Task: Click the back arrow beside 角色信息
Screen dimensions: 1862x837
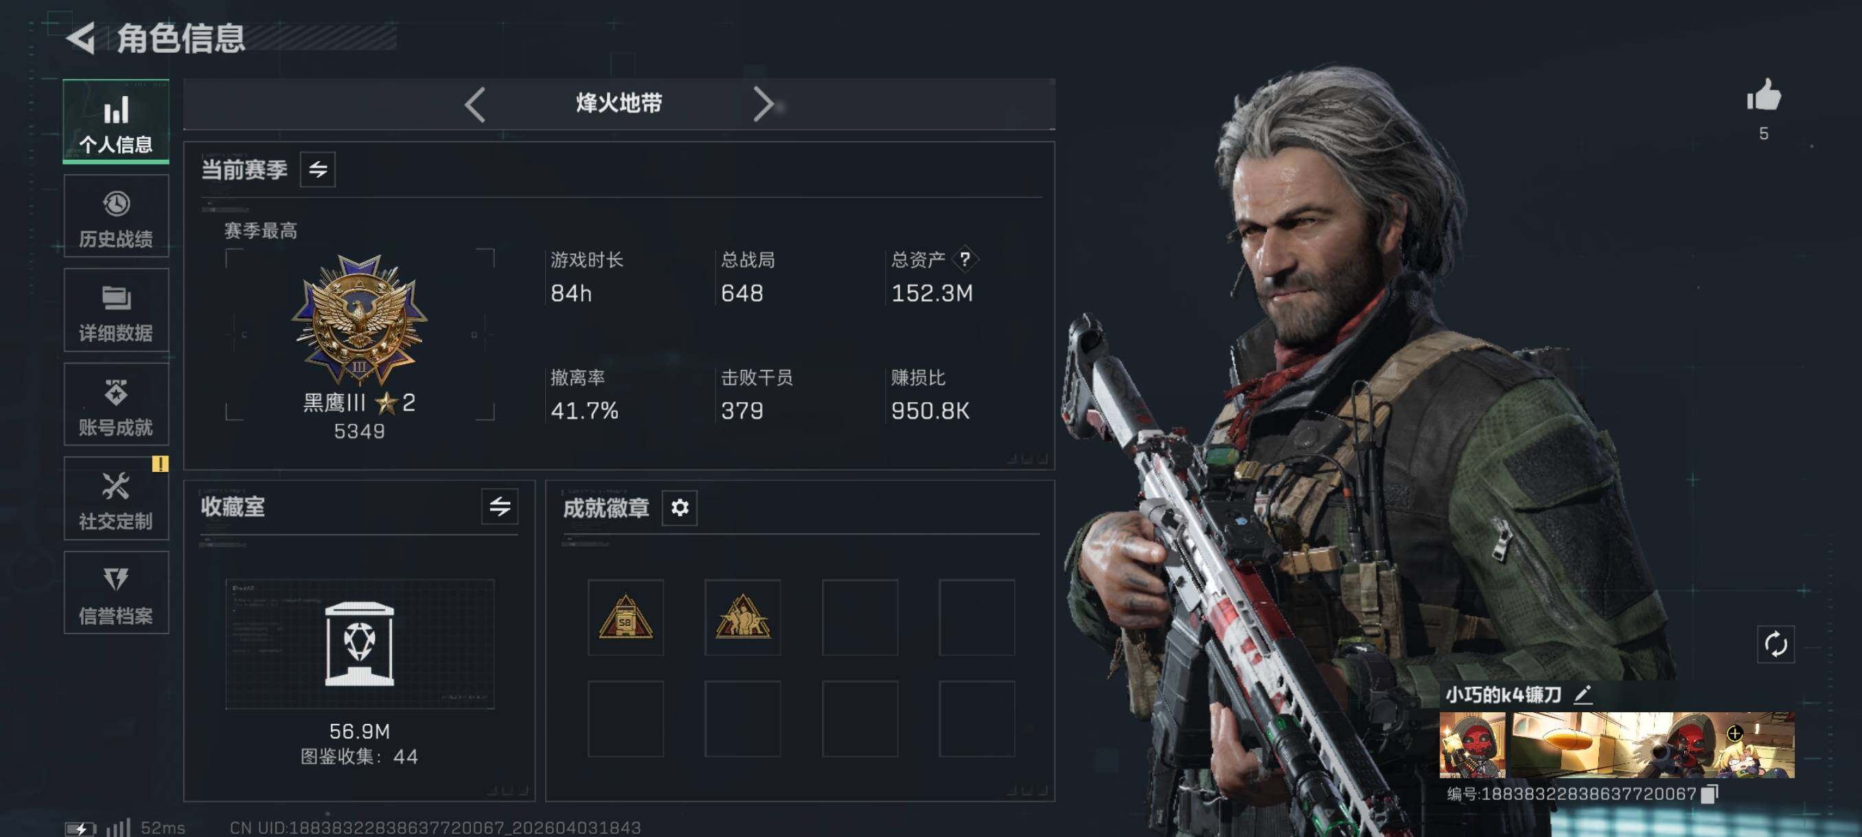Action: [81, 38]
